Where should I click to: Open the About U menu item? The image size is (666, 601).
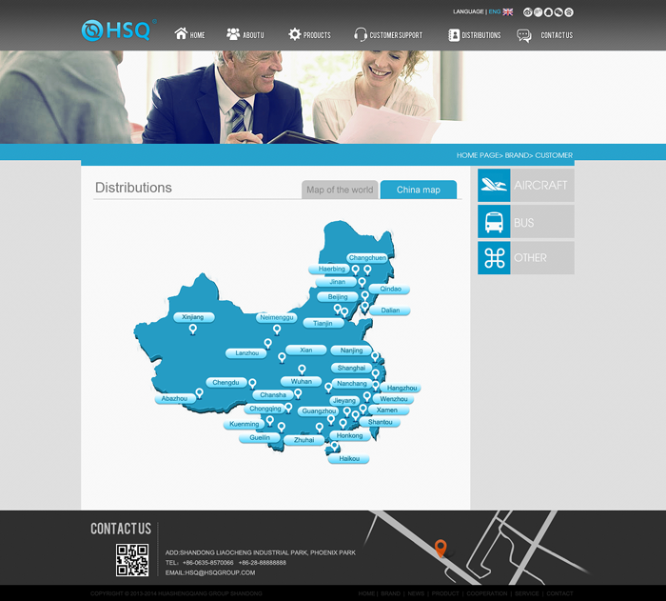[253, 35]
